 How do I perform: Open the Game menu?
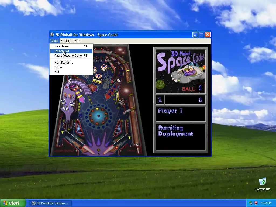54,41
